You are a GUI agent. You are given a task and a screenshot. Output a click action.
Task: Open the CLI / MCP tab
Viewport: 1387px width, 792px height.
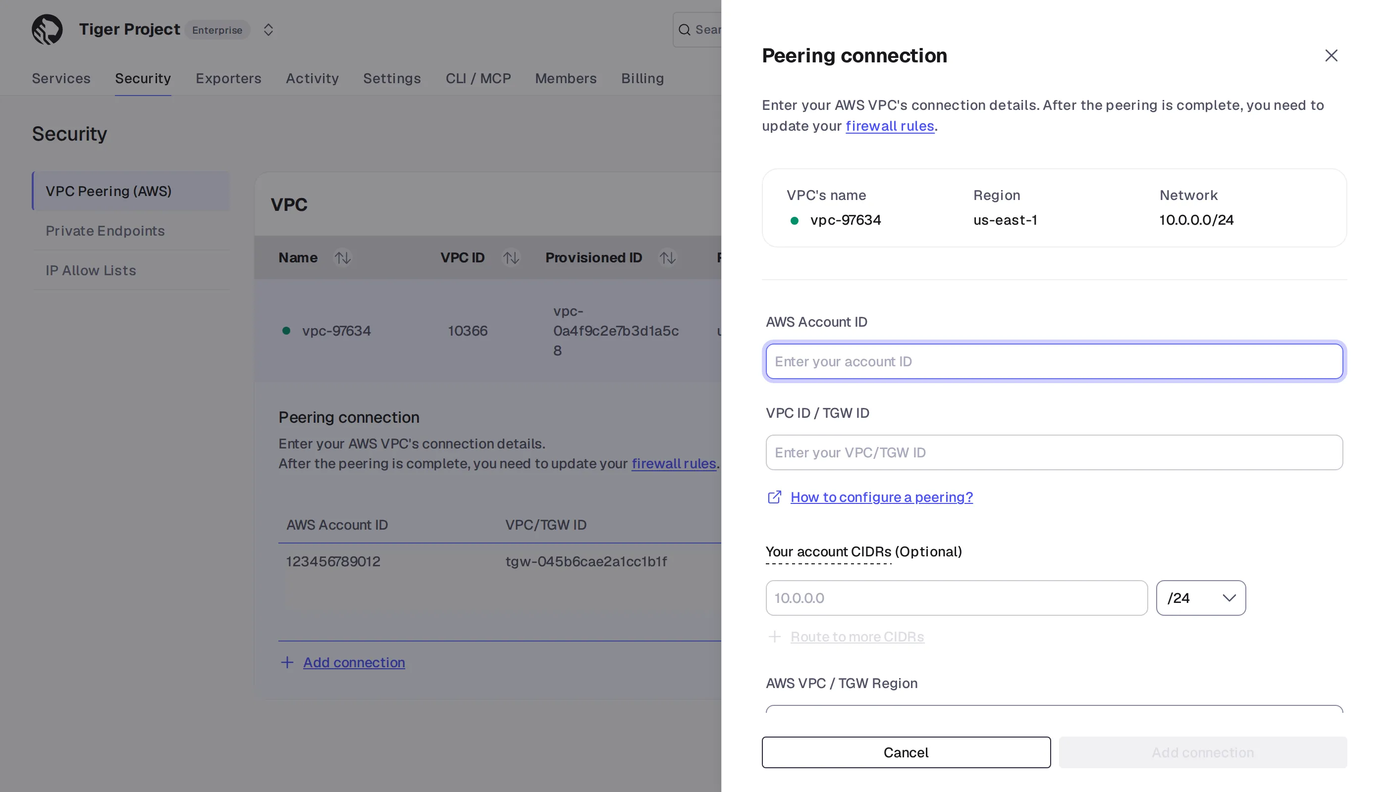click(478, 78)
